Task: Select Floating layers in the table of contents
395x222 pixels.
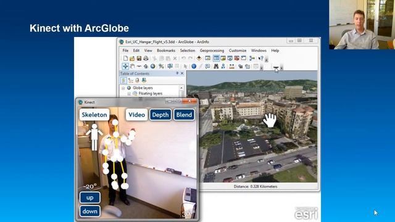Action: 151,93
